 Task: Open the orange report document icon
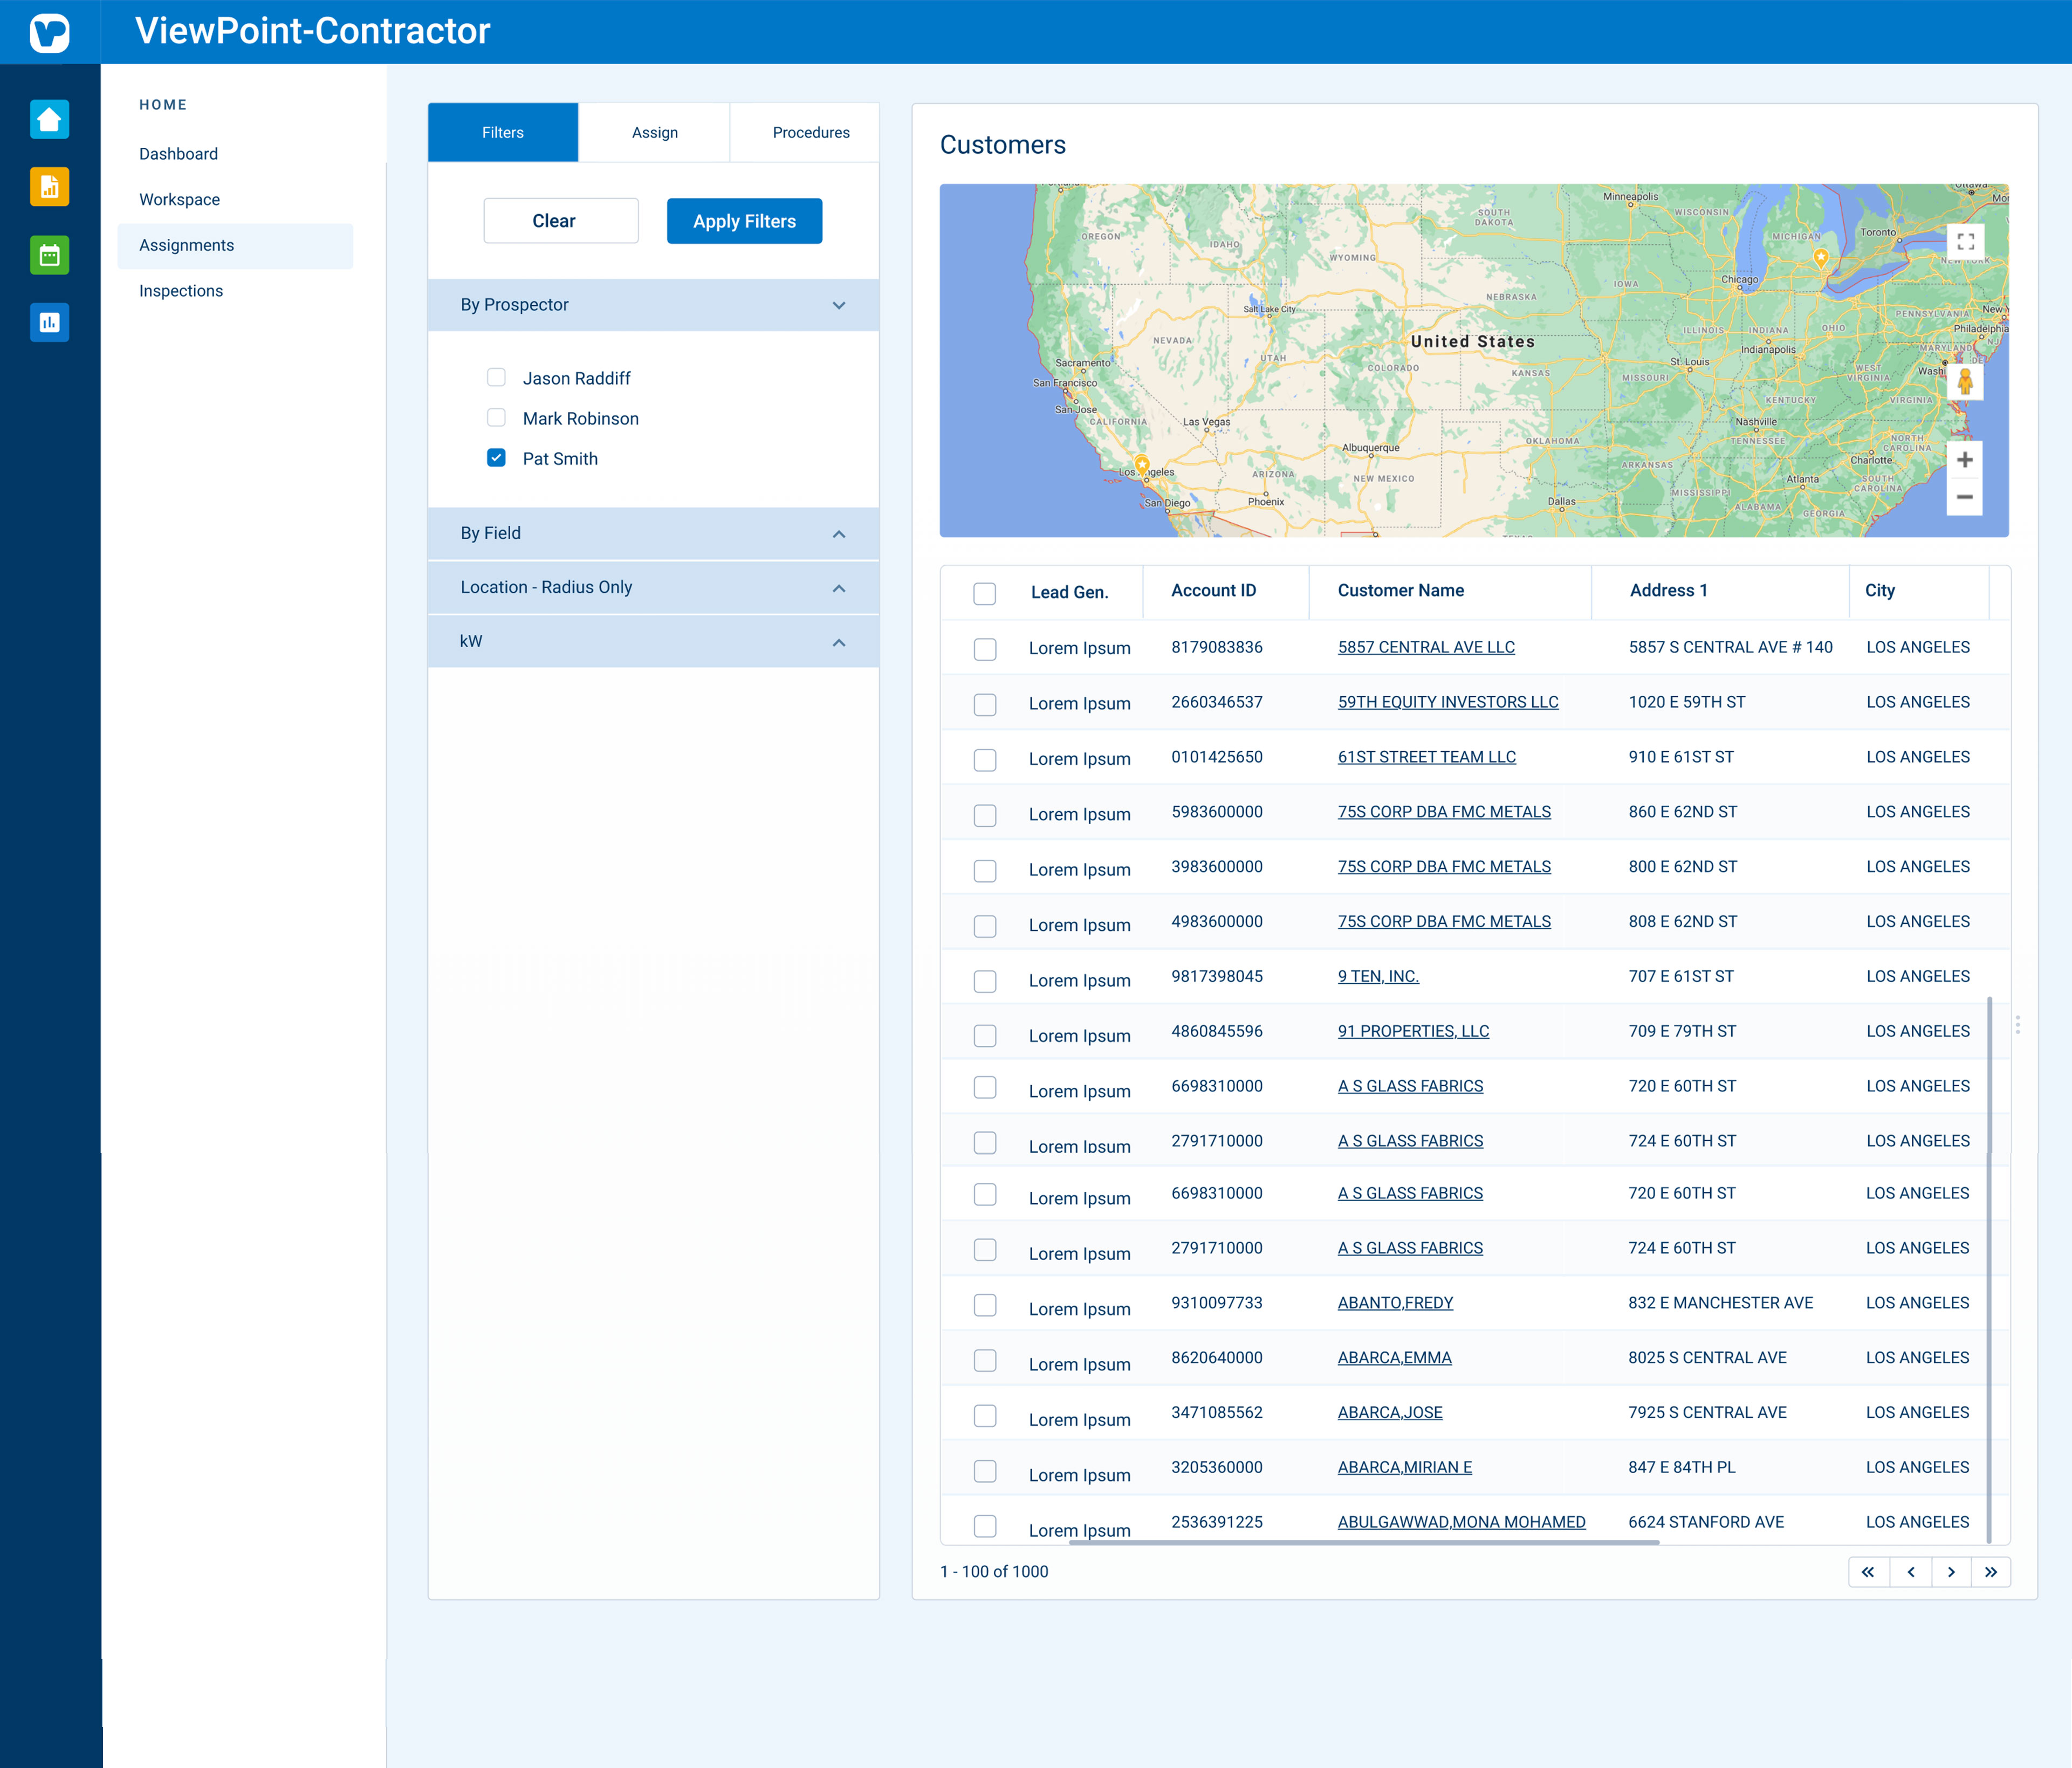click(x=49, y=187)
